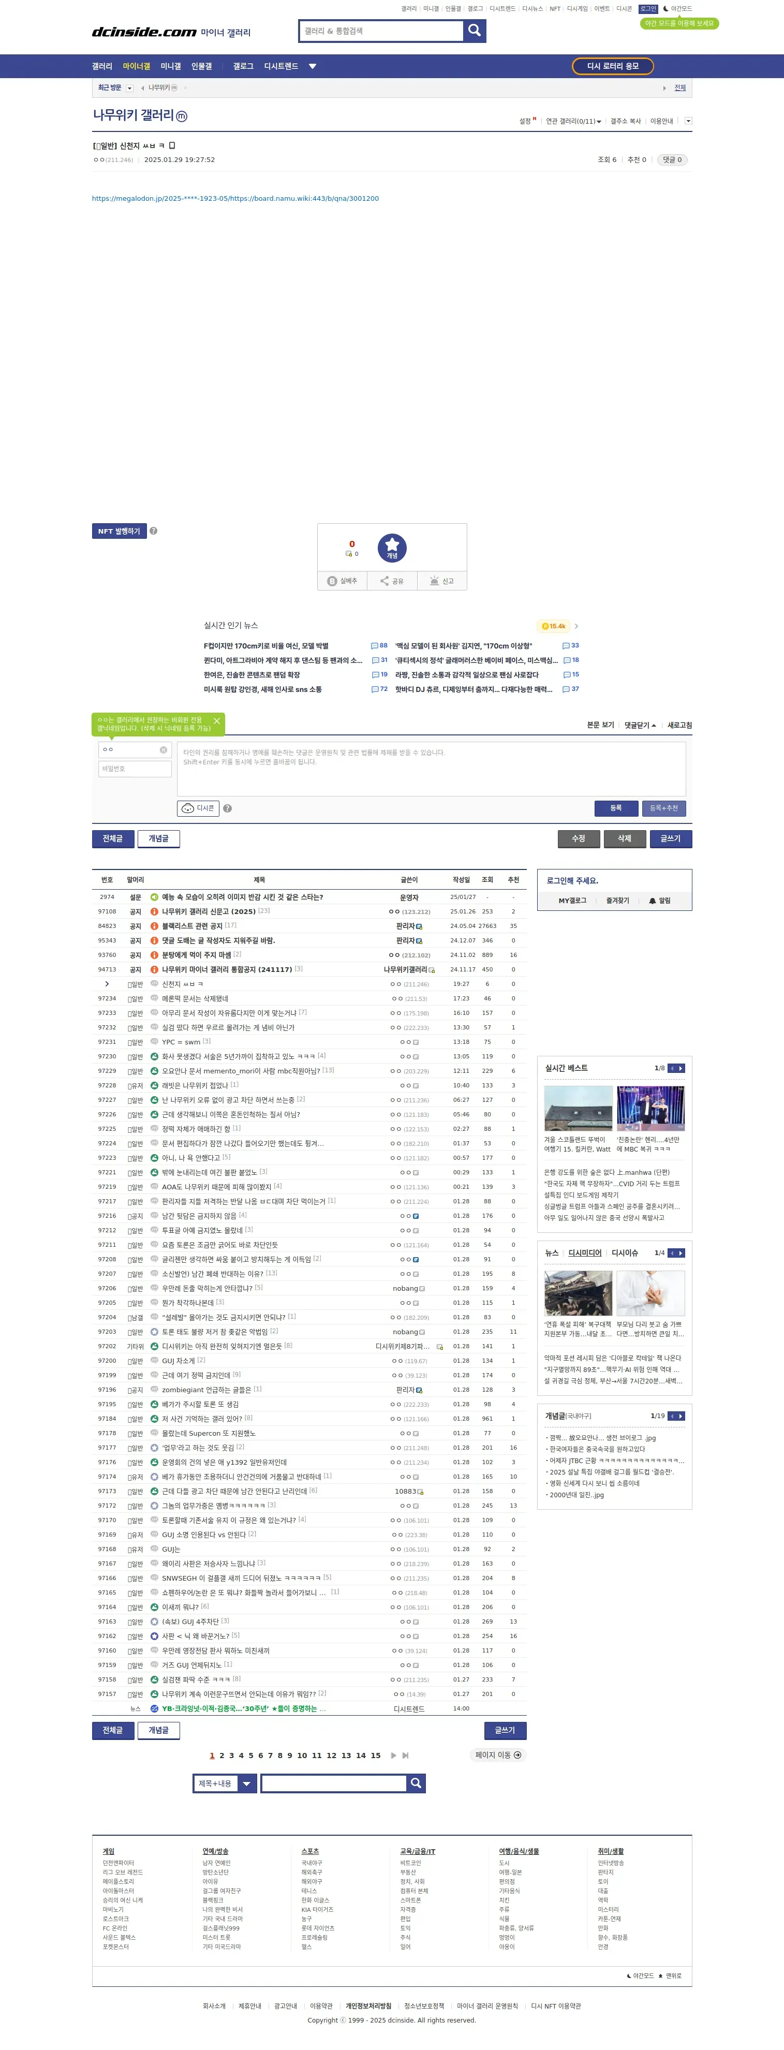784x2050 pixels.
Task: Toggle 댓글닫기 comment collapse
Action: coord(640,725)
